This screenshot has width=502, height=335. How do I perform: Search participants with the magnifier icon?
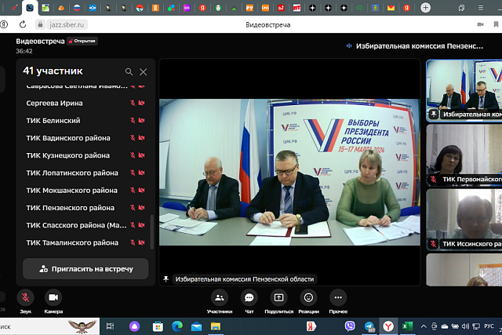(129, 71)
